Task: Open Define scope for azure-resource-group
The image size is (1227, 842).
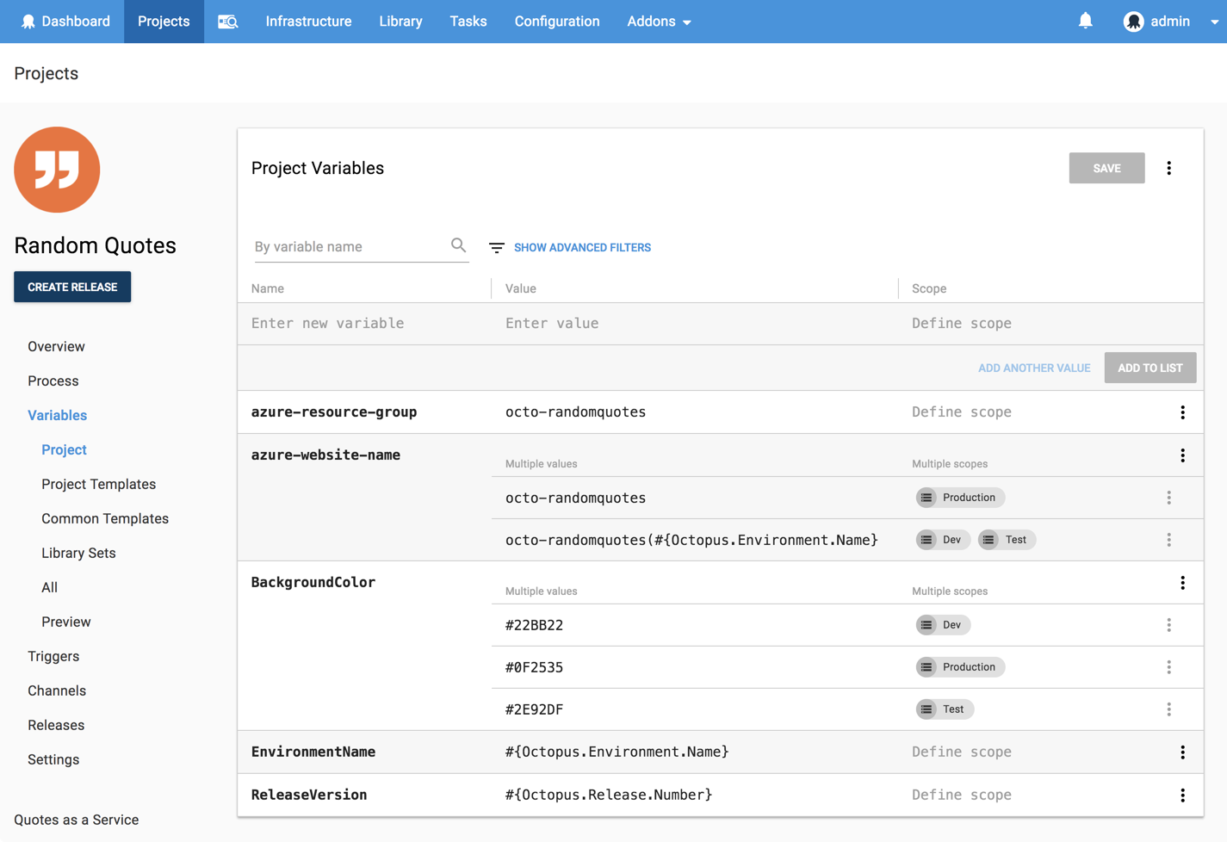Action: click(961, 412)
